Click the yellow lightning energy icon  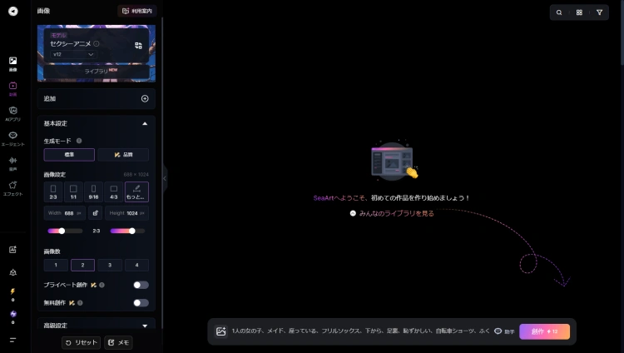click(12, 291)
